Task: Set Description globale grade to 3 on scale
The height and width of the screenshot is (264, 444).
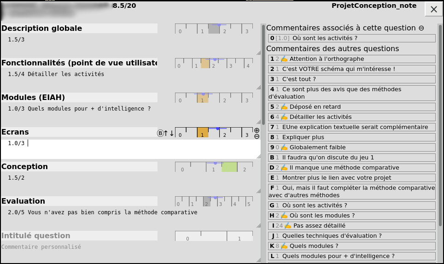Action: pos(246,29)
